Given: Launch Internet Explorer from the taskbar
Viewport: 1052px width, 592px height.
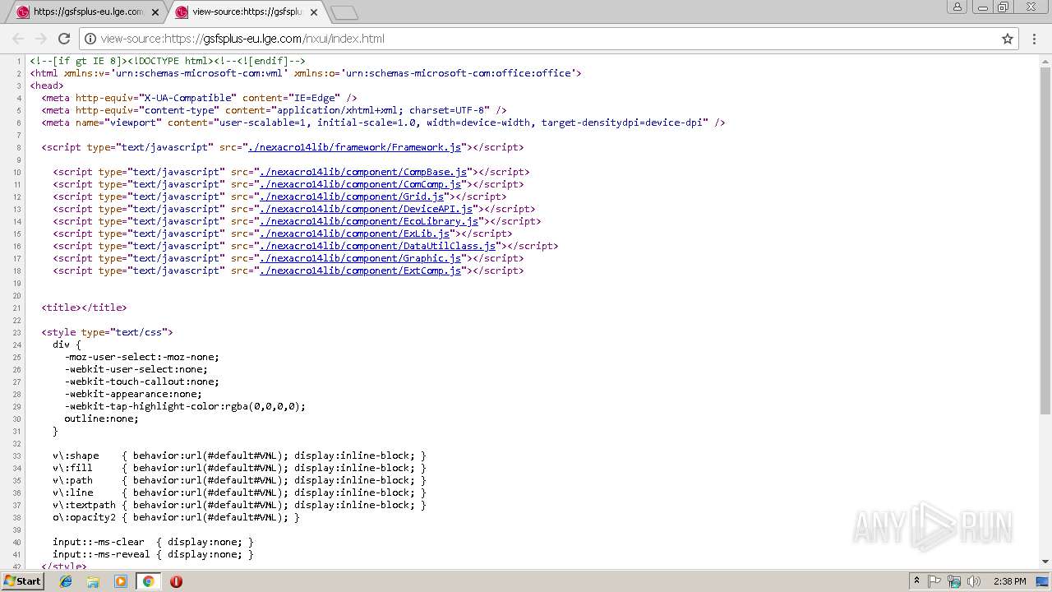Looking at the screenshot, I should (66, 581).
